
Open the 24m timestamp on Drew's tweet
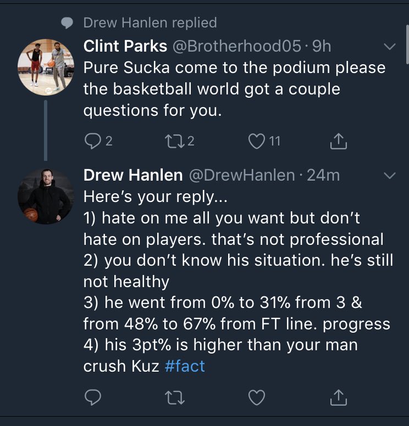point(323,175)
